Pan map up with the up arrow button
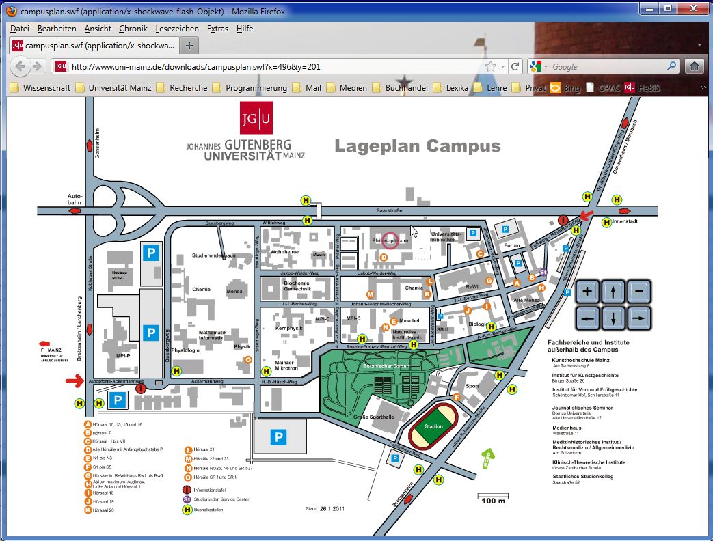The image size is (713, 541). coord(613,292)
